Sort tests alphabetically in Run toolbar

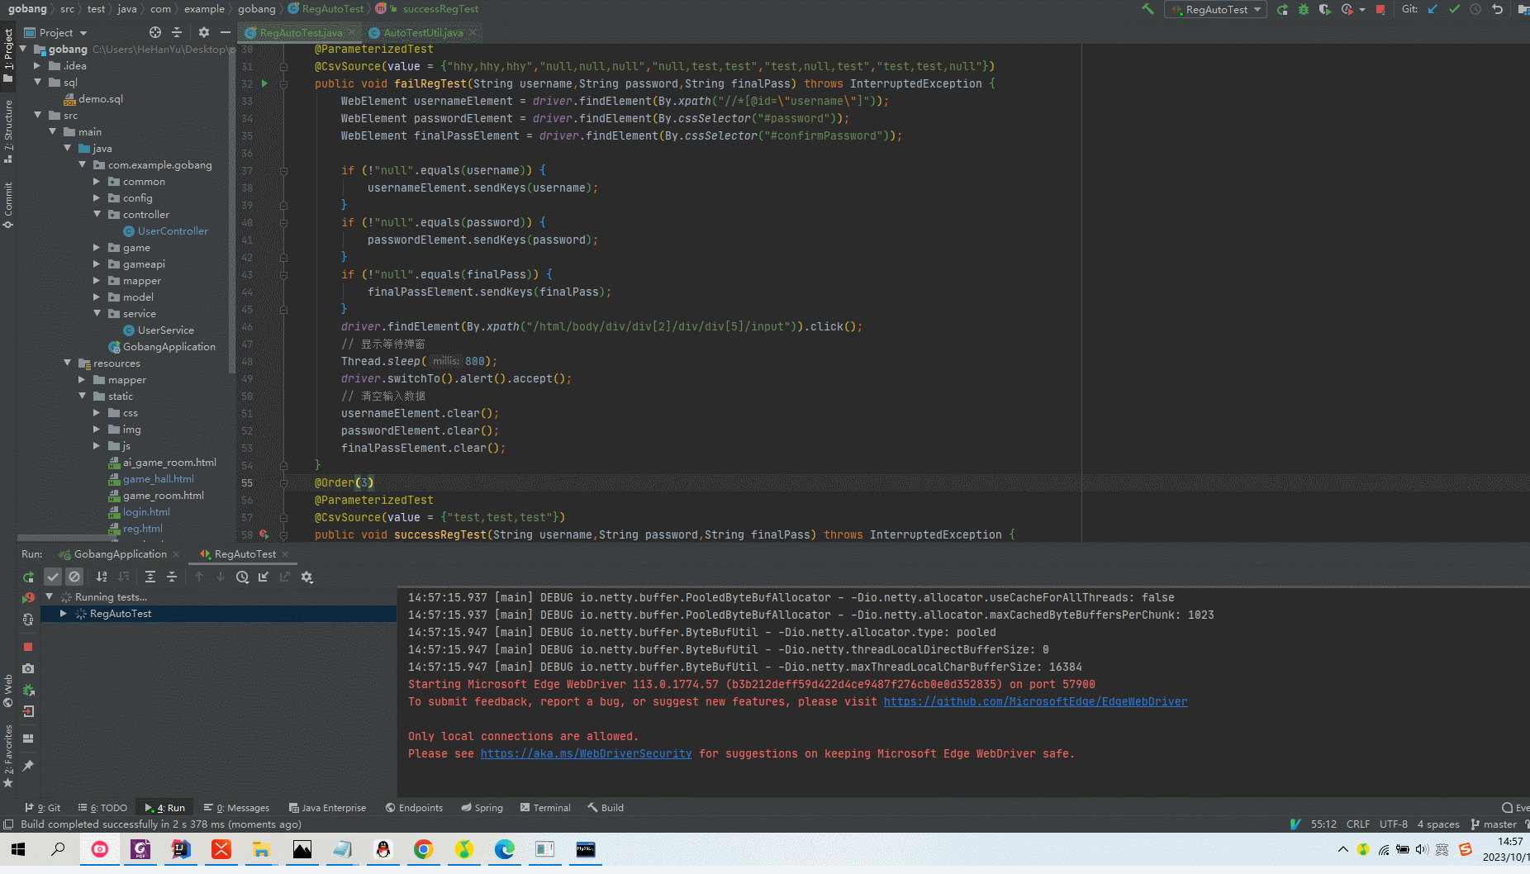102,577
